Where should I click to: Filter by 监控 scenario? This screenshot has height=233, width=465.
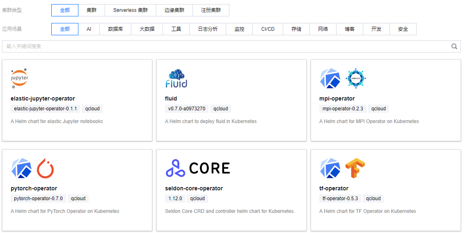[x=239, y=29]
